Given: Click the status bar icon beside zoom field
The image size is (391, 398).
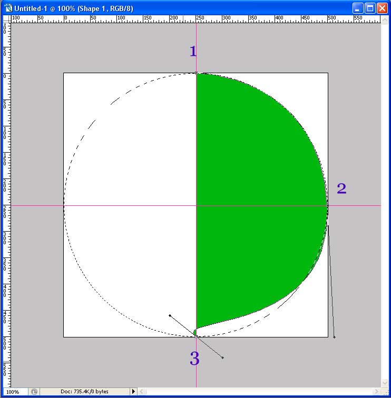Looking at the screenshot, I should (34, 392).
